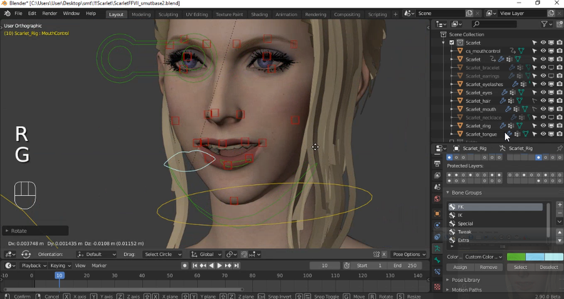Open the Outliner display mode dropdown
Viewport: 564px width, 299px height.
coord(456,24)
